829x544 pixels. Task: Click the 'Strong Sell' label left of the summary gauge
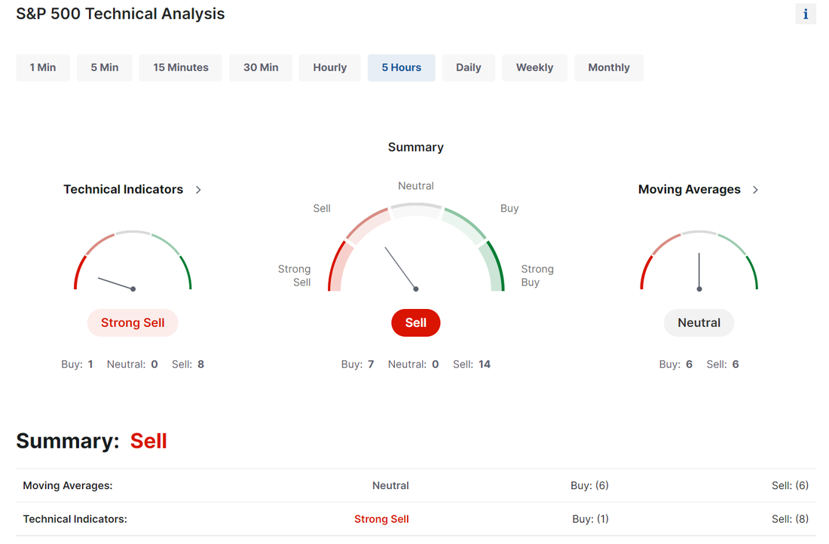coord(295,276)
